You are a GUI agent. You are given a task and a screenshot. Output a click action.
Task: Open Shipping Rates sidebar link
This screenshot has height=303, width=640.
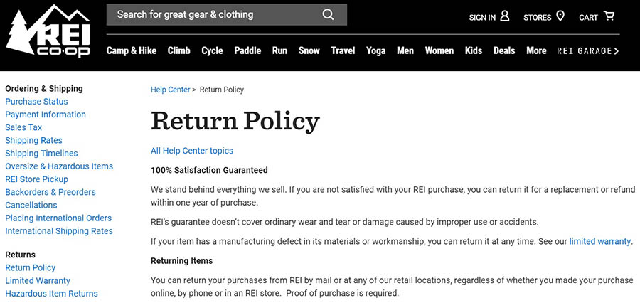coord(33,141)
